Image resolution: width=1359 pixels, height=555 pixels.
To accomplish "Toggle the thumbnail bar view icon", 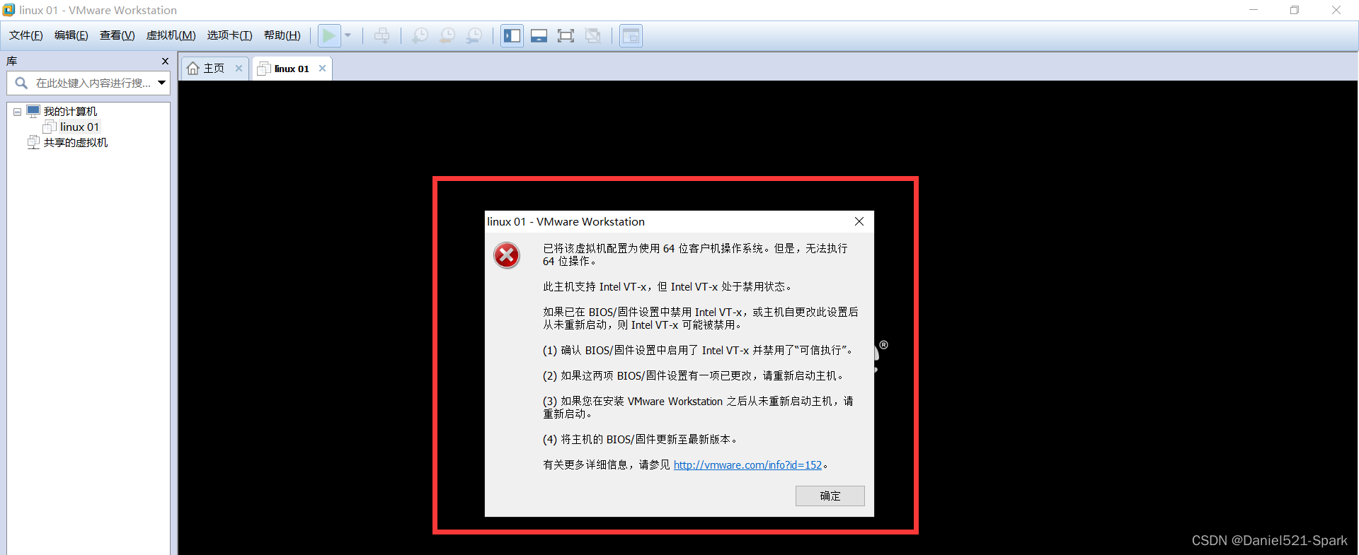I will click(x=539, y=35).
